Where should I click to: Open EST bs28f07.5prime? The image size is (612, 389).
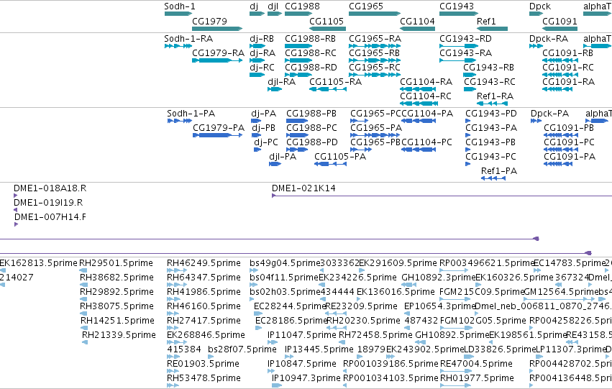coord(242,349)
